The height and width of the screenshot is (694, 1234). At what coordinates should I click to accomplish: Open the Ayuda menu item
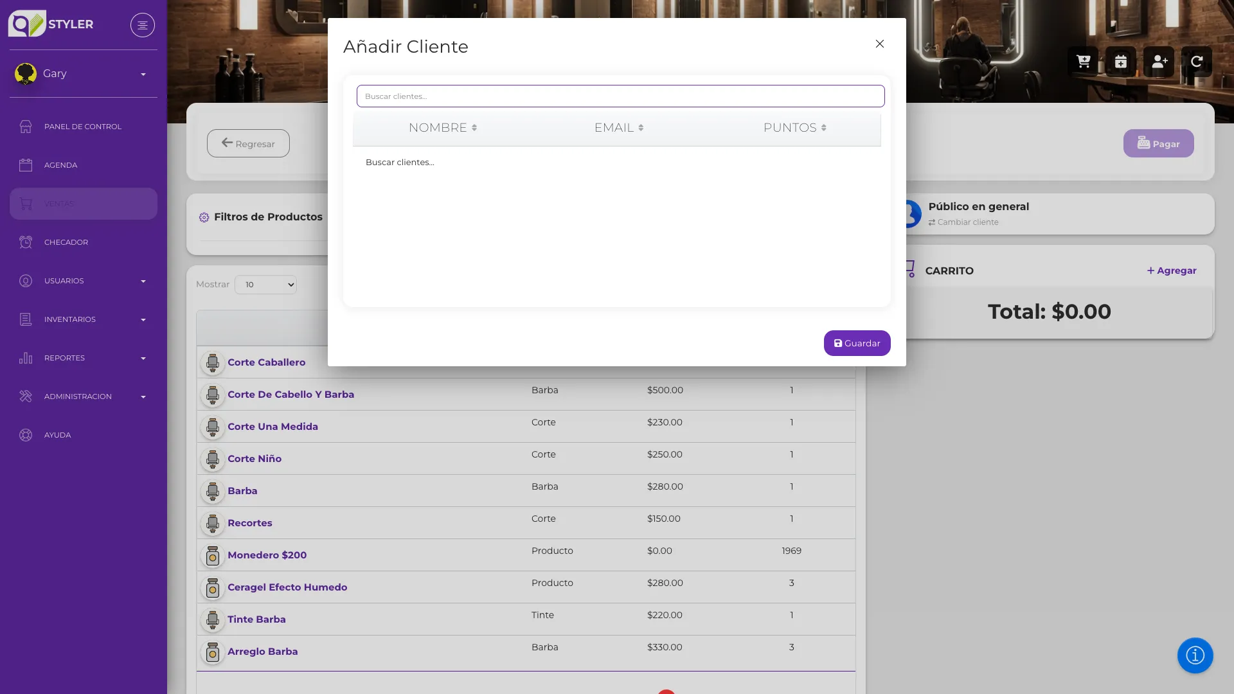84,435
